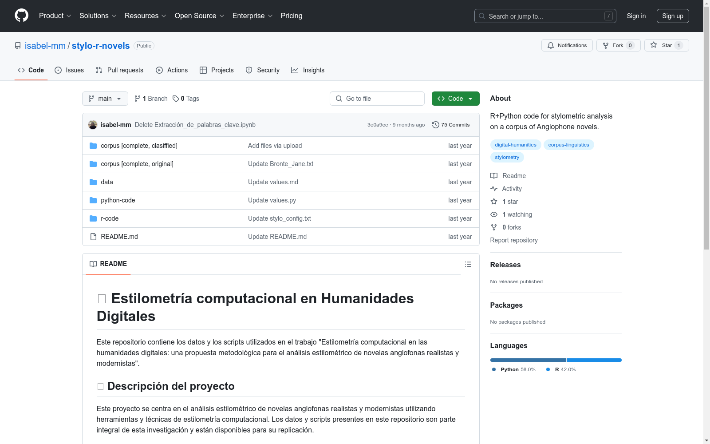Click R 42.0% language entry
Image resolution: width=710 pixels, height=444 pixels.
pos(561,369)
